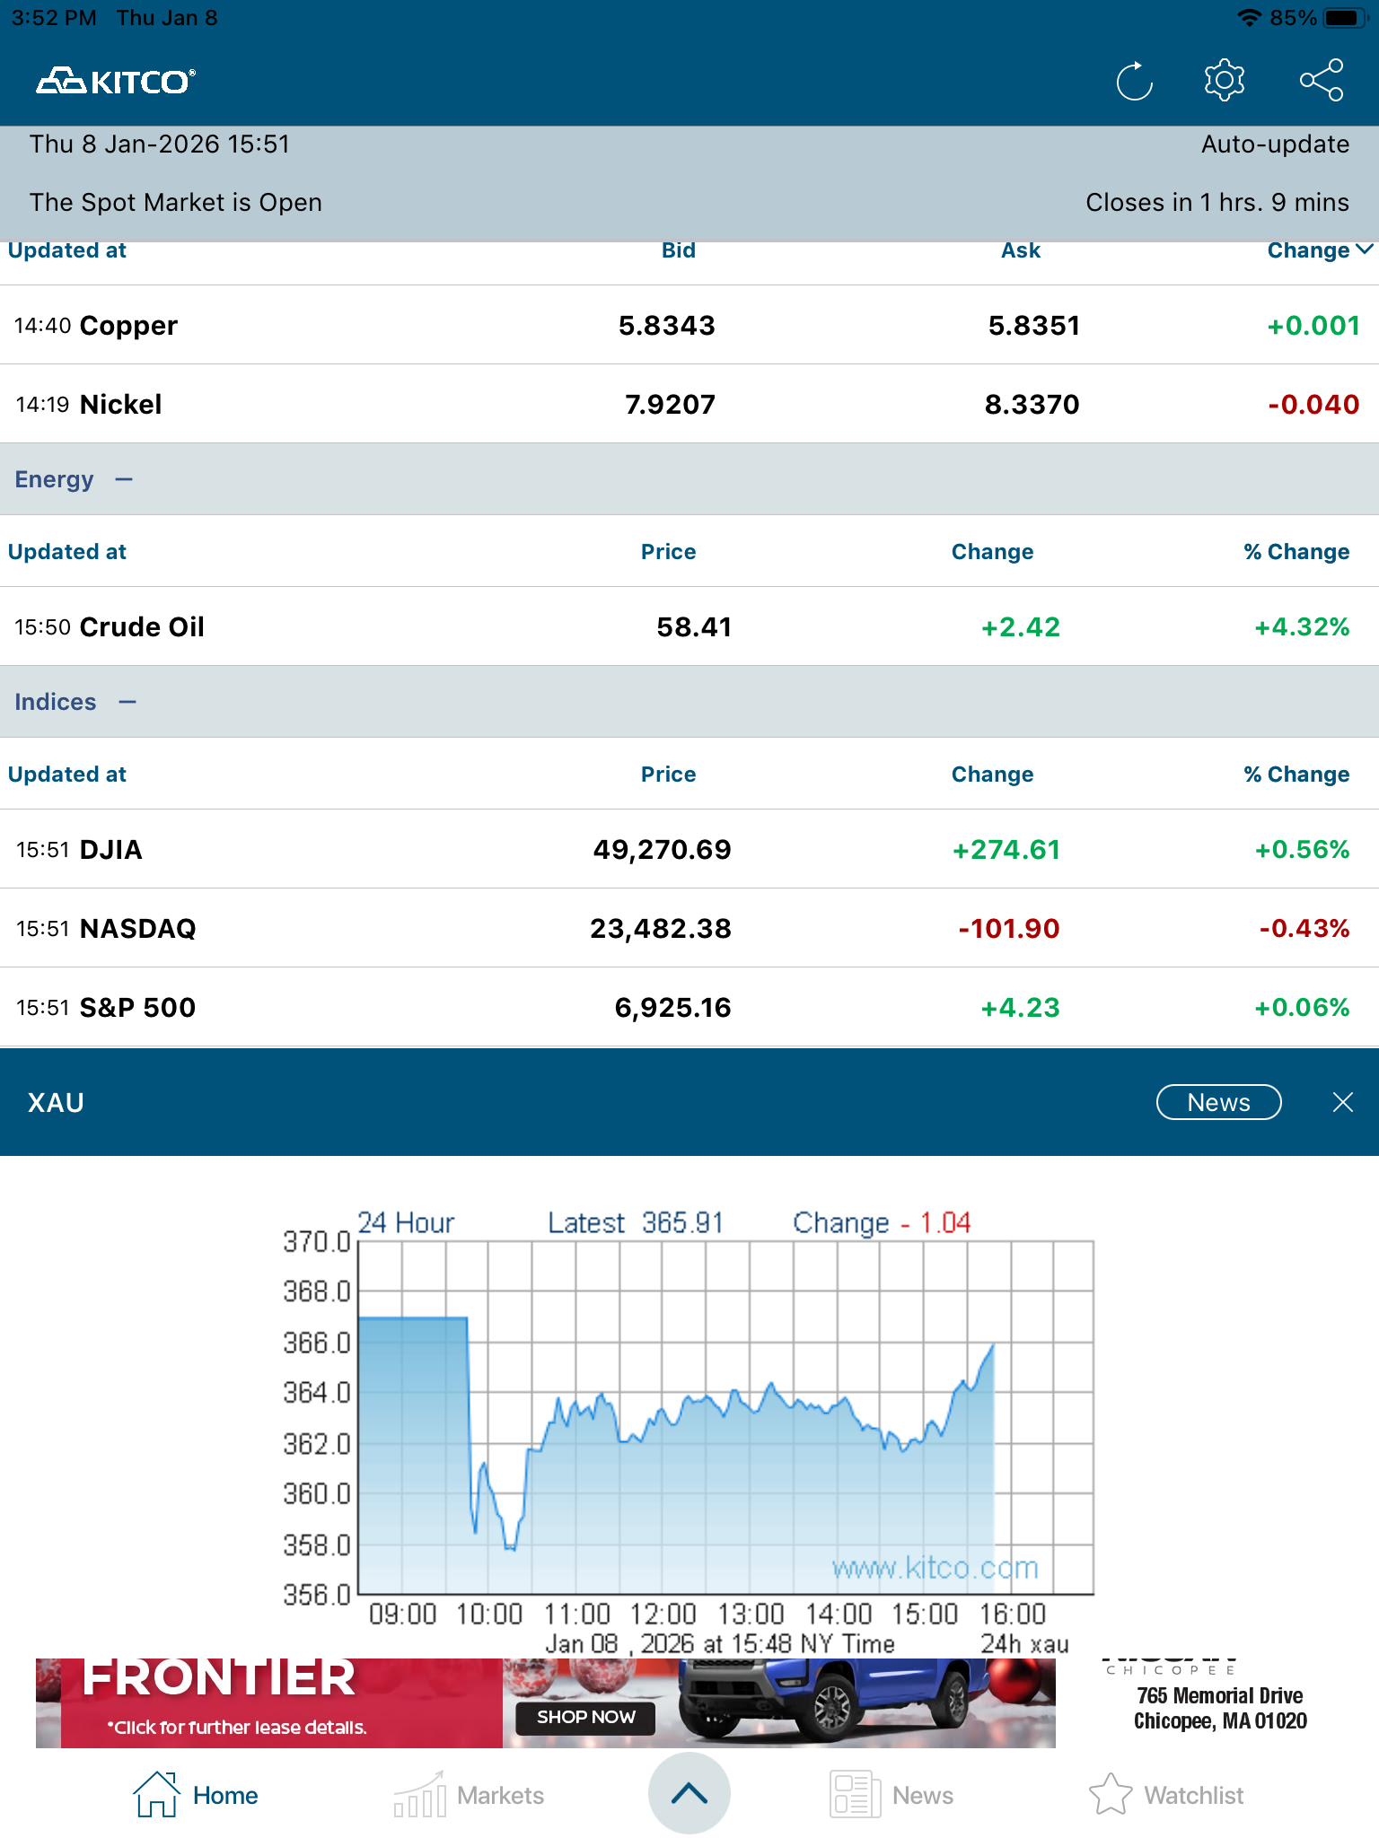Screen dimensions: 1379x1838
Task: Collapse the Energy section
Action: [x=124, y=479]
